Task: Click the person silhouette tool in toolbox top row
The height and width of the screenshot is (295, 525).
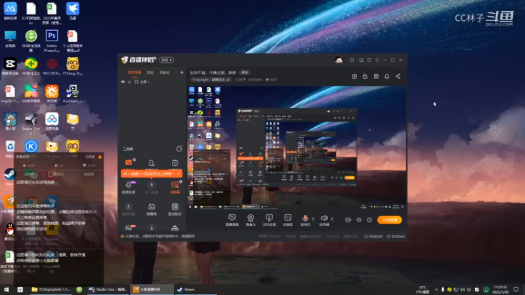Action: [x=152, y=163]
